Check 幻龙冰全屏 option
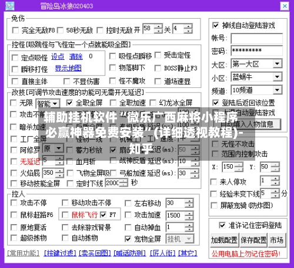The width and height of the screenshot is (294, 268). pyautogui.click(x=153, y=103)
